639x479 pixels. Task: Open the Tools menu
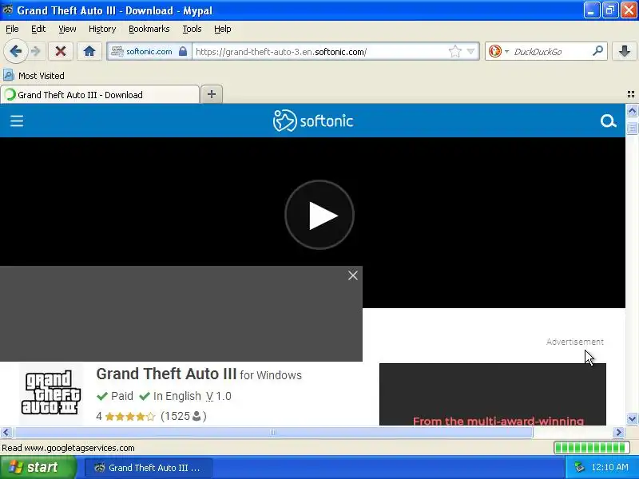192,29
